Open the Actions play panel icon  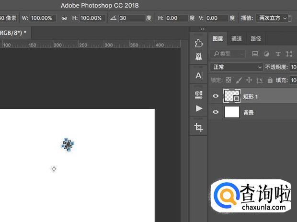199,108
